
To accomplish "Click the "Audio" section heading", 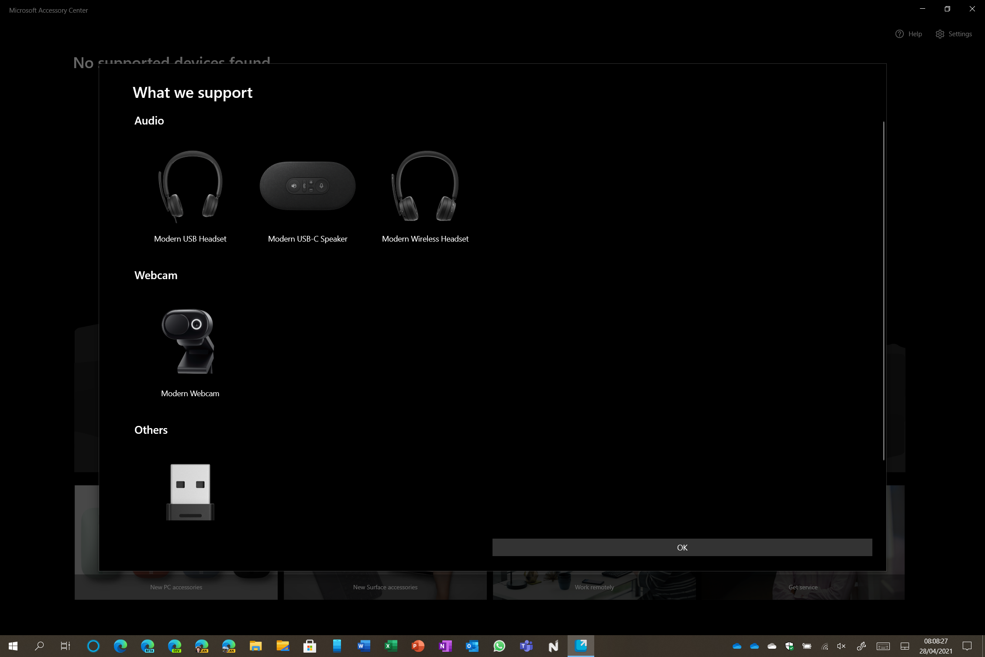I will pyautogui.click(x=149, y=121).
